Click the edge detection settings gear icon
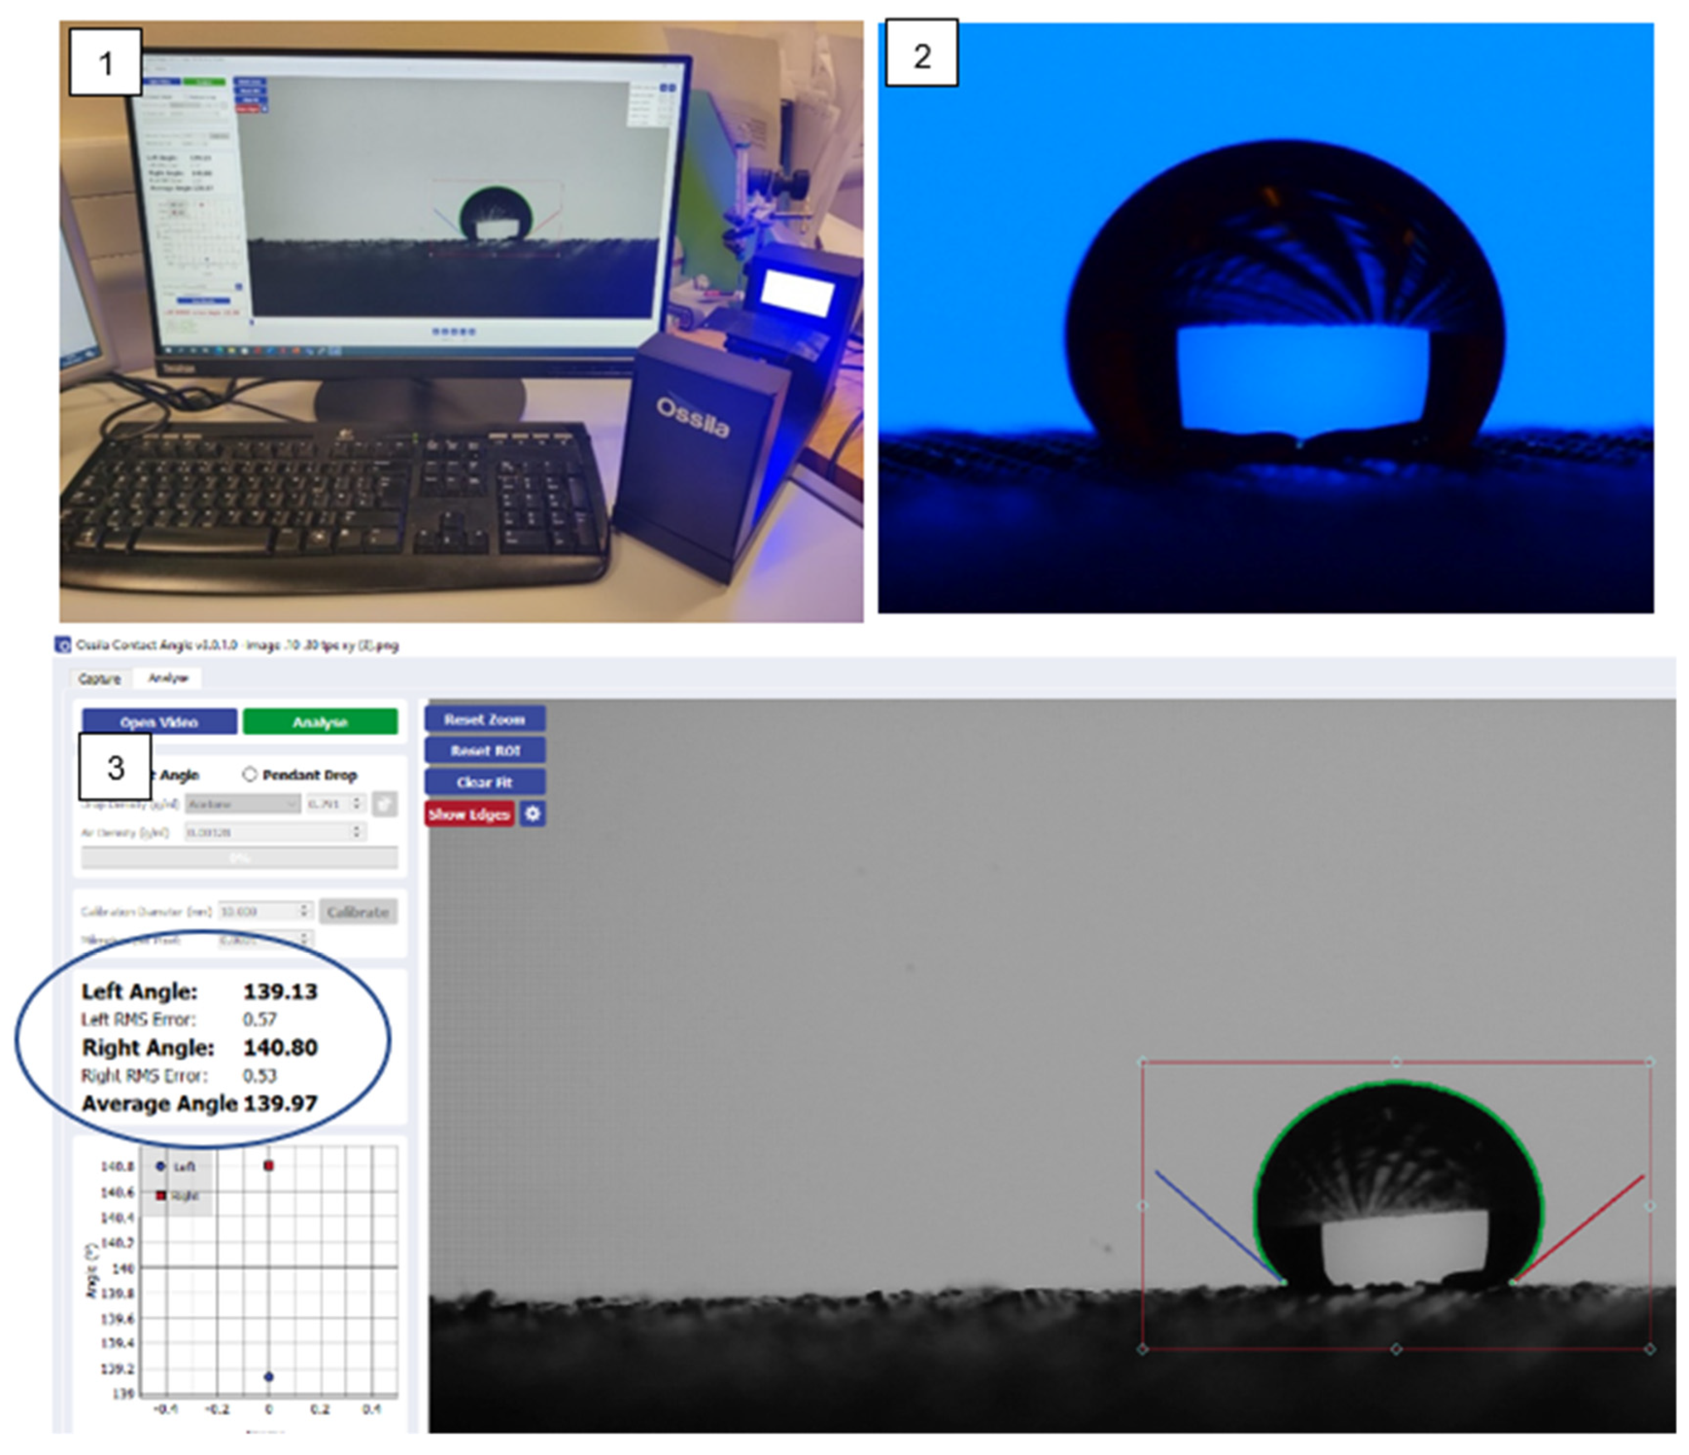 pyautogui.click(x=532, y=814)
